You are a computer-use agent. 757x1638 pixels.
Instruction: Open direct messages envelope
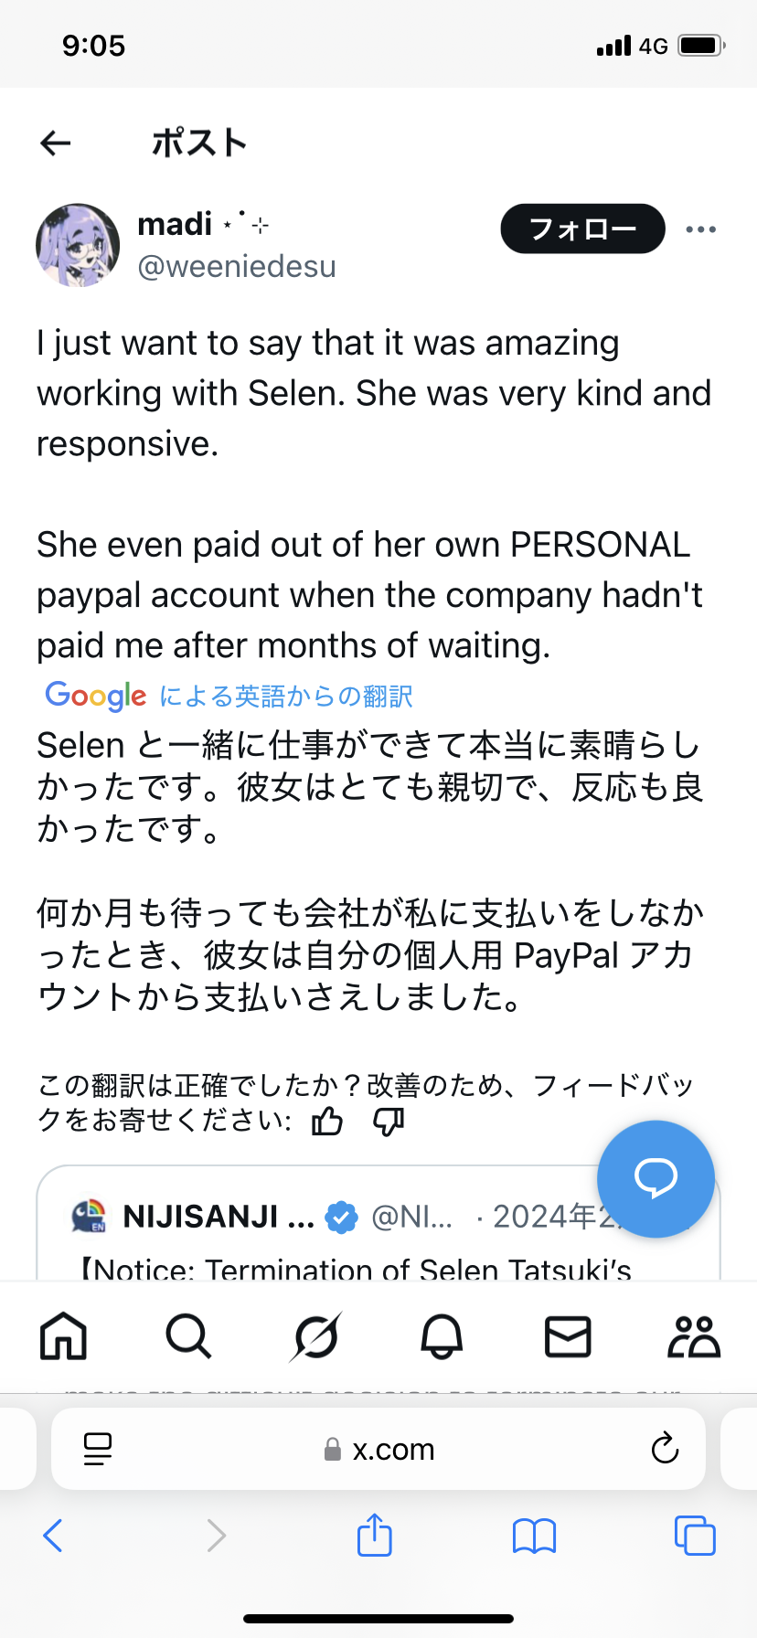[x=568, y=1336]
